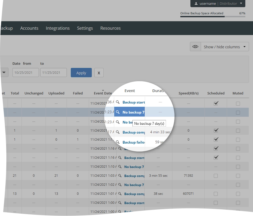This screenshot has width=253, height=216.
Task: Click the user icon beside username
Action: tap(196, 3)
